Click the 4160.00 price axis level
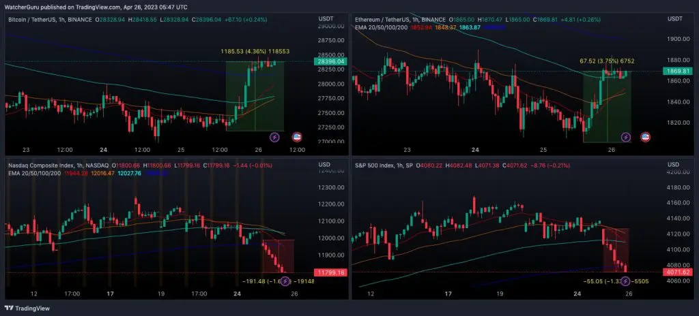The height and width of the screenshot is (316, 699). tap(678, 202)
